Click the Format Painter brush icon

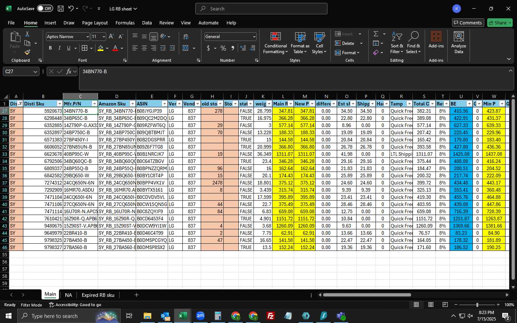pyautogui.click(x=27, y=52)
